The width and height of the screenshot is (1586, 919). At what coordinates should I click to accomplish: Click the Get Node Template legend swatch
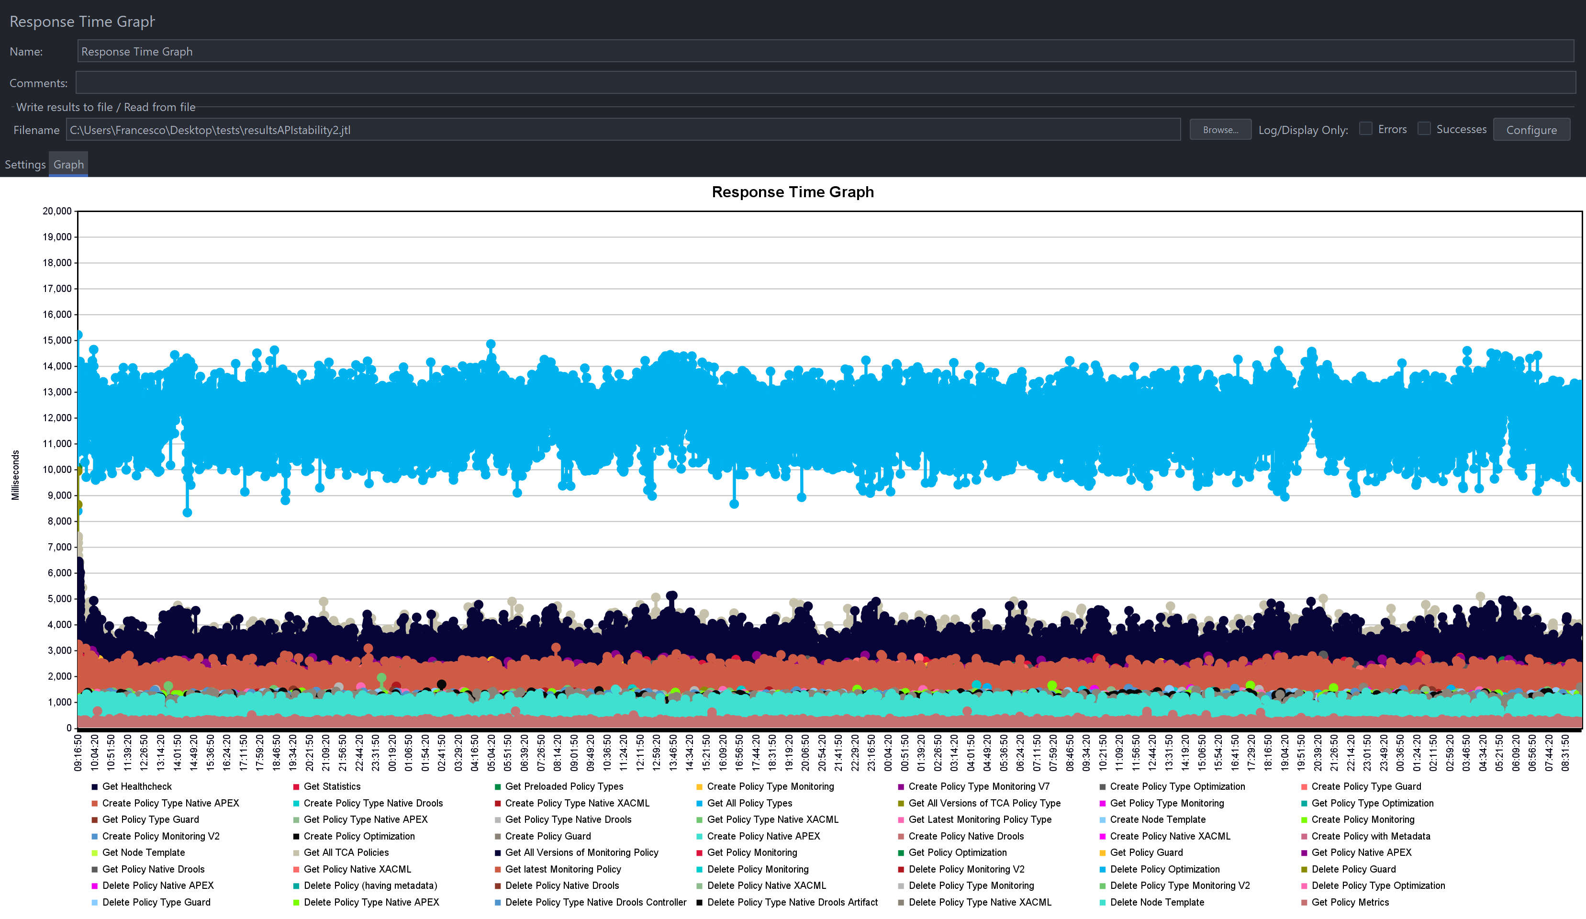point(94,853)
